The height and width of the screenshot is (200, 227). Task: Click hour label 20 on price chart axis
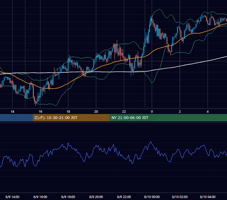pos(96,112)
